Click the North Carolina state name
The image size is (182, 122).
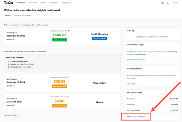(x=99, y=34)
